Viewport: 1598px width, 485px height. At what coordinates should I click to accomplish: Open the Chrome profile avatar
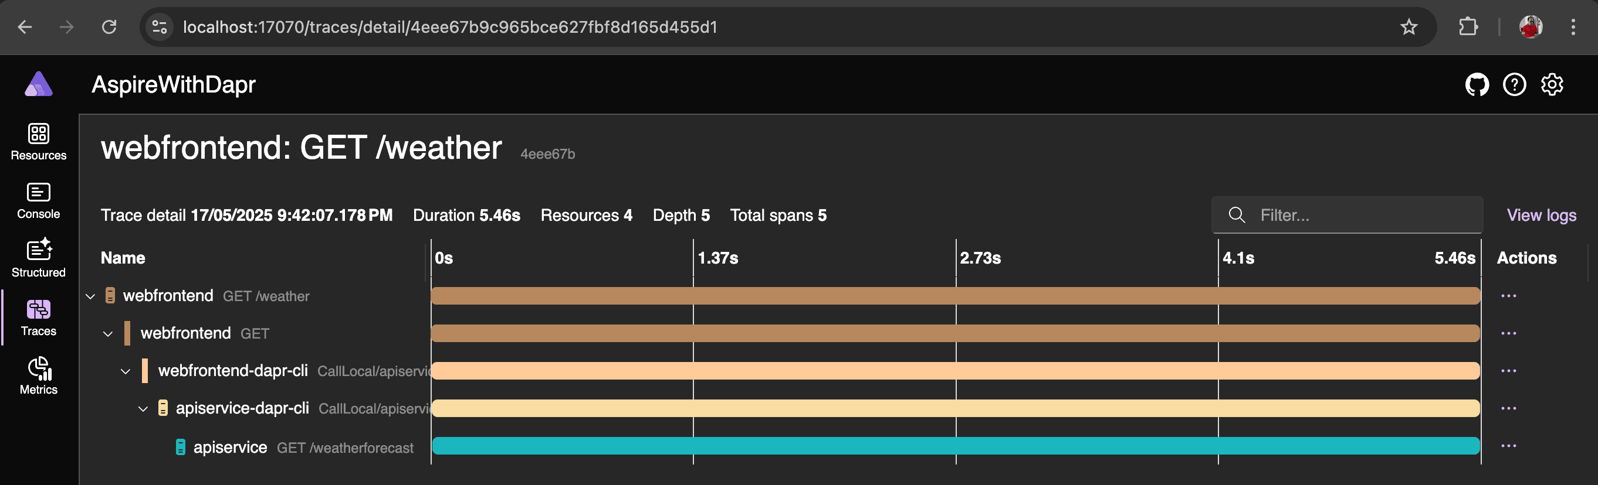[1531, 26]
